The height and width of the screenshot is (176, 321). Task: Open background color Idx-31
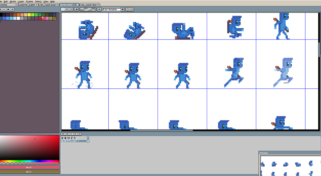29,171
